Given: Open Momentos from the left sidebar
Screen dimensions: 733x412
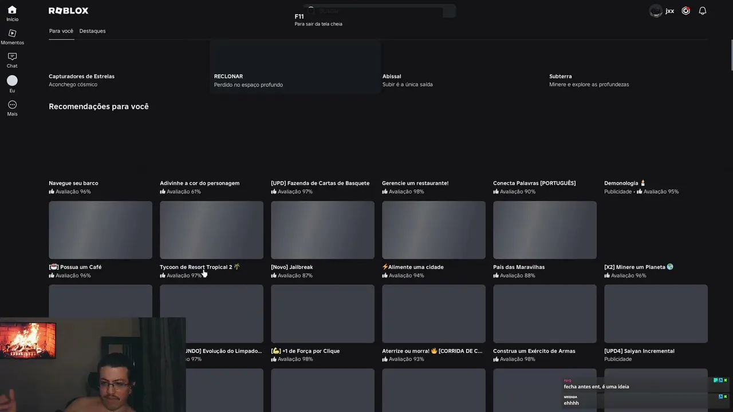Looking at the screenshot, I should click(x=12, y=37).
